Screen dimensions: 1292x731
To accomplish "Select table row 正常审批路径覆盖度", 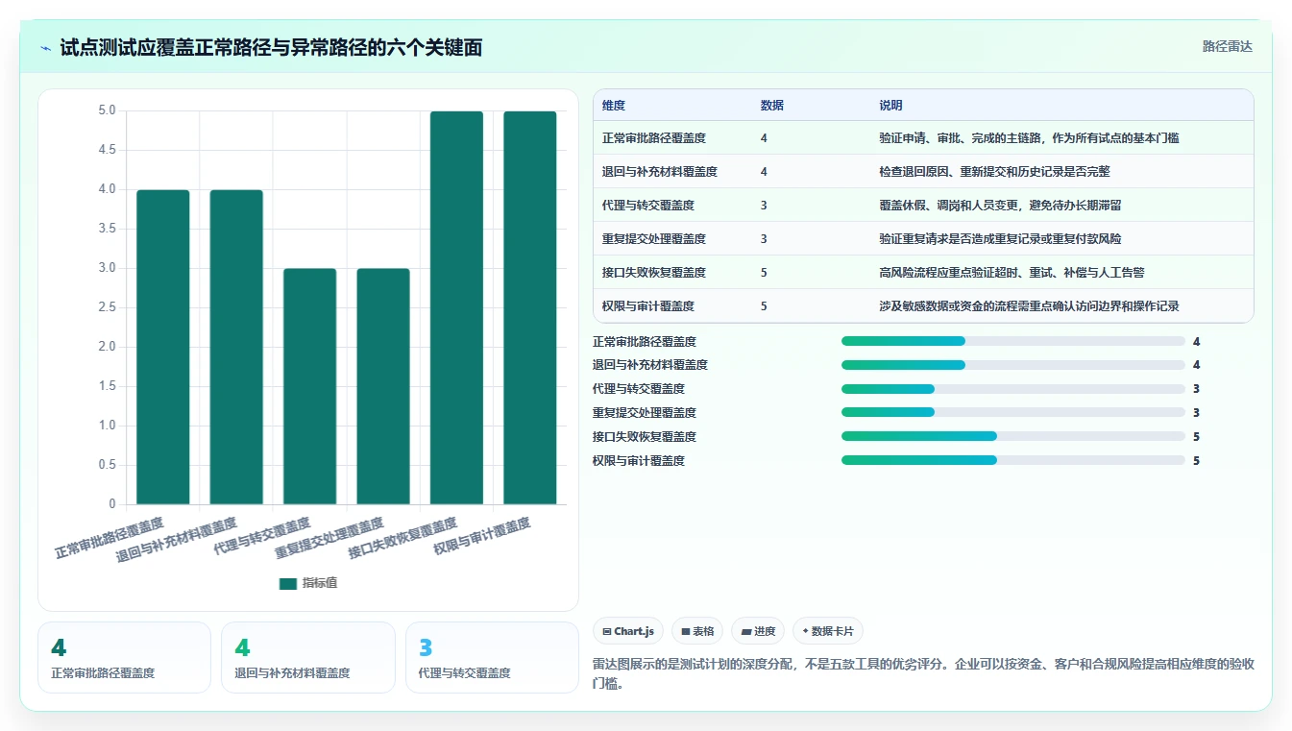I will (x=923, y=137).
